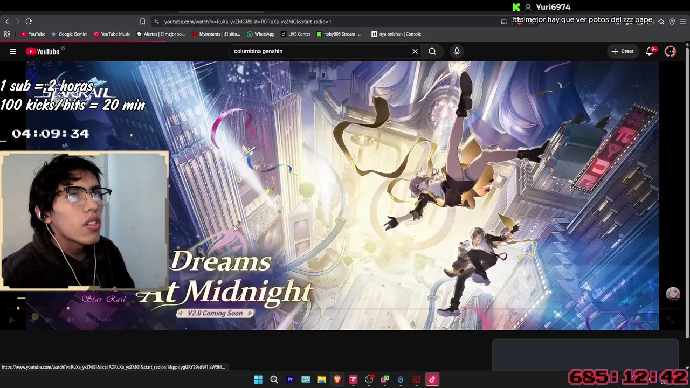Open YouTube notifications bell
The width and height of the screenshot is (690, 388).
point(650,51)
